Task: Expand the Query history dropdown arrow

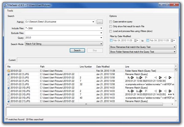Action: (x=101, y=38)
